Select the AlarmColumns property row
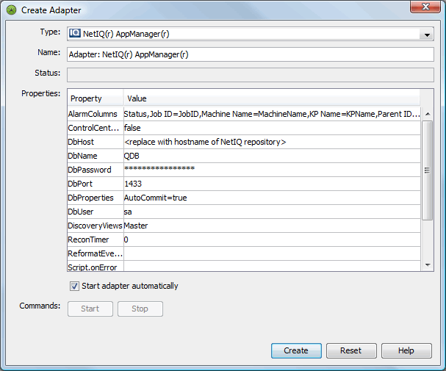 [x=96, y=114]
